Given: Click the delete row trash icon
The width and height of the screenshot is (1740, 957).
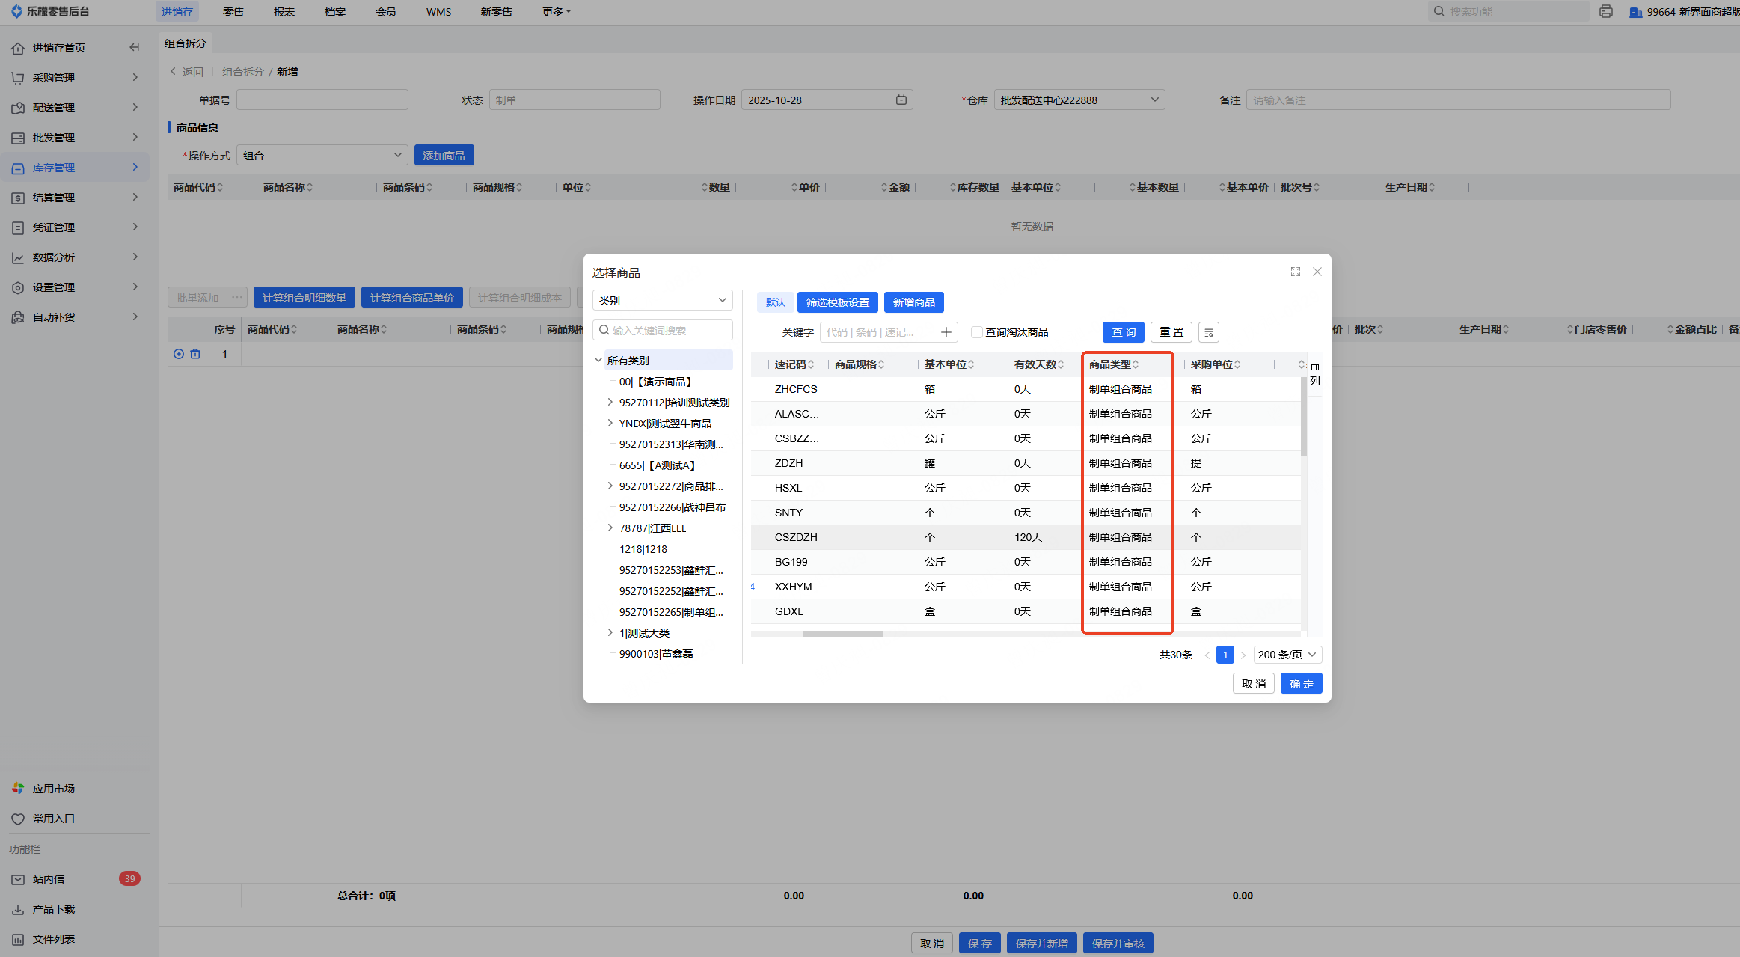Looking at the screenshot, I should click(x=195, y=354).
